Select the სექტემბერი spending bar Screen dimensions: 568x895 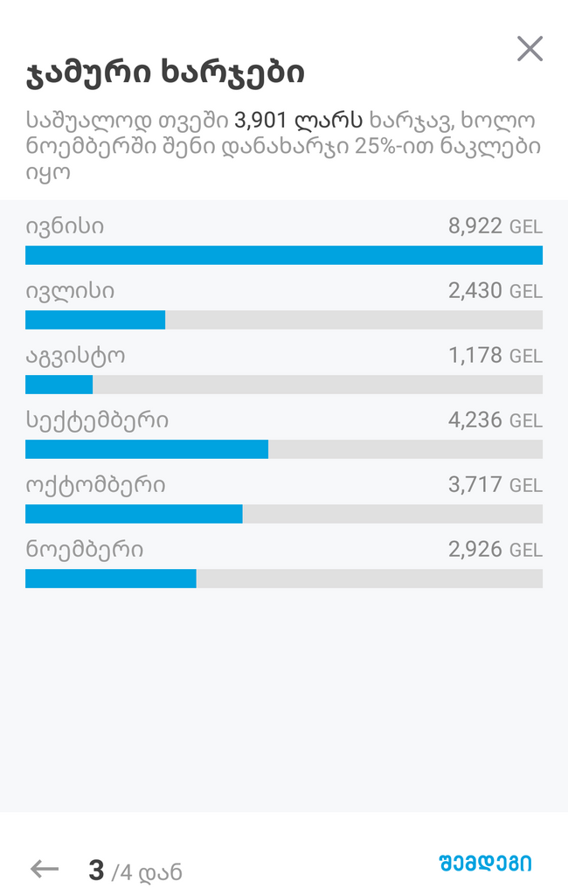[284, 448]
